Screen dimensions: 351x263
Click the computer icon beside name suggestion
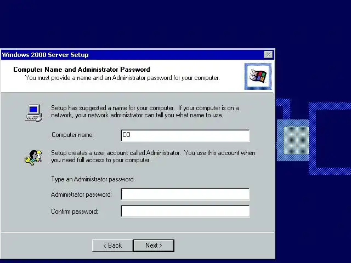33,113
